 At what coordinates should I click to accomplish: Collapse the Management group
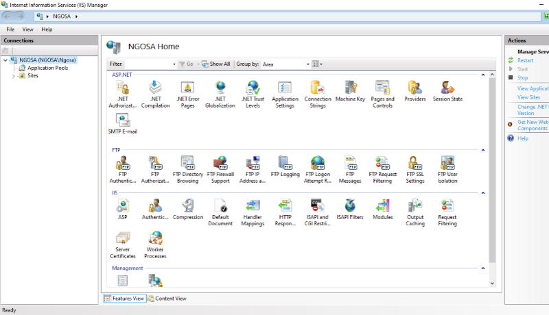[483, 268]
